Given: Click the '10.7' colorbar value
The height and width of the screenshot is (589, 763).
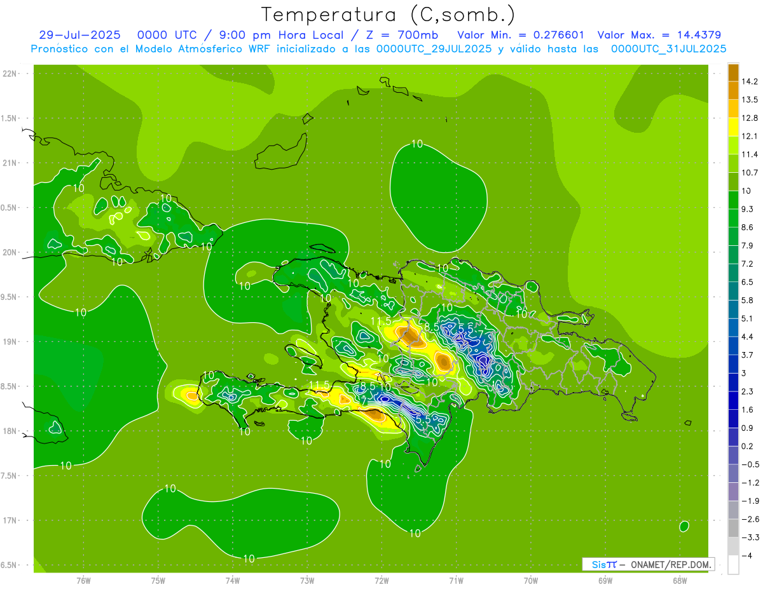Looking at the screenshot, I should tap(749, 173).
